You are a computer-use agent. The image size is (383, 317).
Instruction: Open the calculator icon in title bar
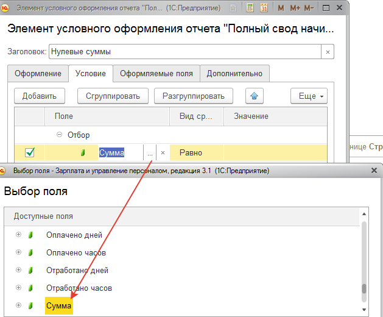point(250,8)
